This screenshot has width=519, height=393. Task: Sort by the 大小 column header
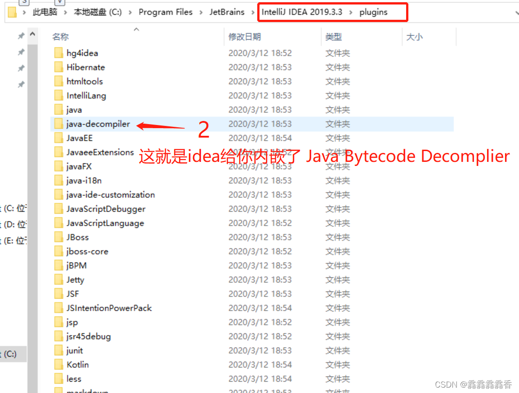click(x=414, y=37)
